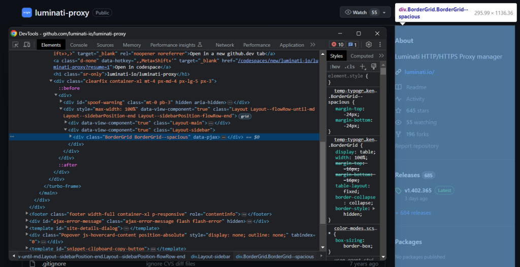This screenshot has height=267, width=520.
Task: Switch to the Network tab
Action: click(x=224, y=45)
